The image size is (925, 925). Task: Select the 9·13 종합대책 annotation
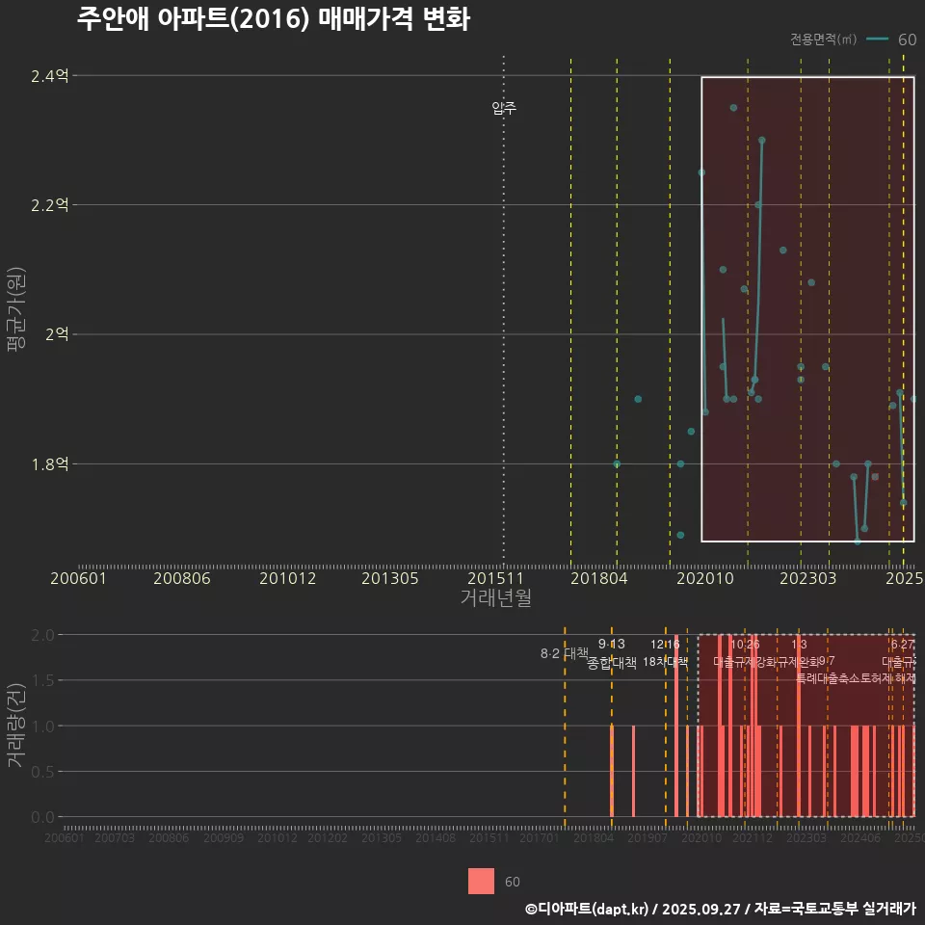[x=612, y=653]
